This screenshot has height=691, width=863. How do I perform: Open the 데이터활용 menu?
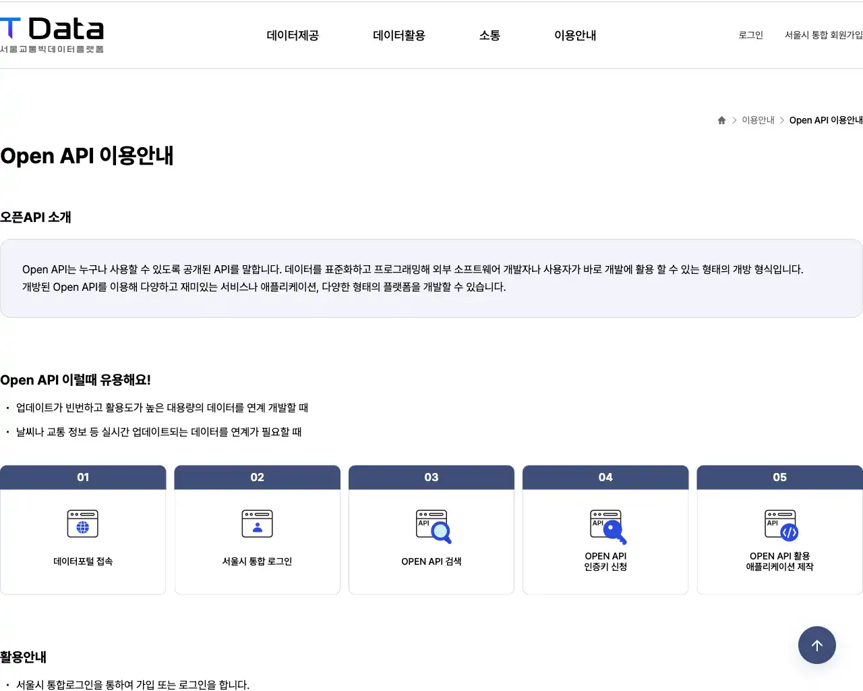click(398, 36)
